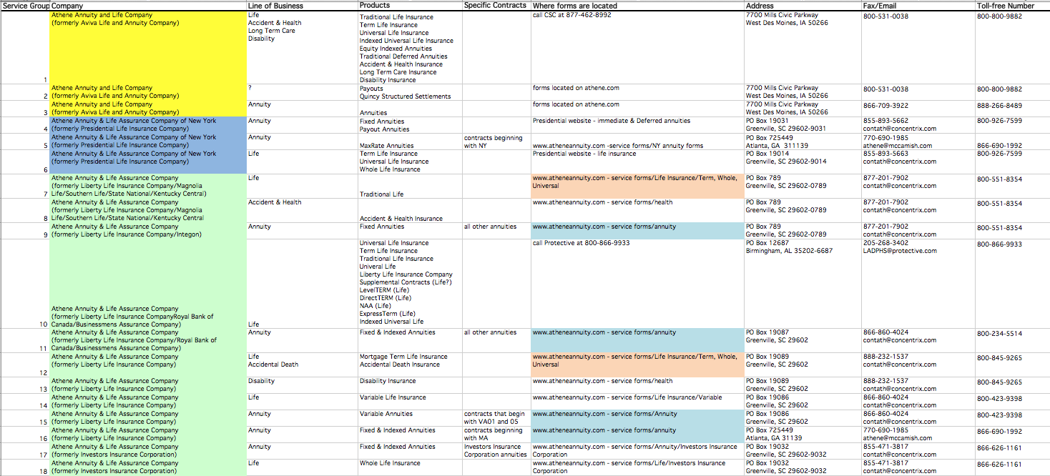Viewport: 1050px width, 476px height.
Task: Select the 'Service Group' column header cell
Action: [25, 6]
